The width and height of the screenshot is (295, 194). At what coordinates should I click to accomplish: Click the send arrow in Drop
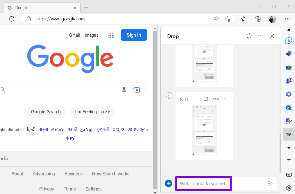[x=270, y=183]
